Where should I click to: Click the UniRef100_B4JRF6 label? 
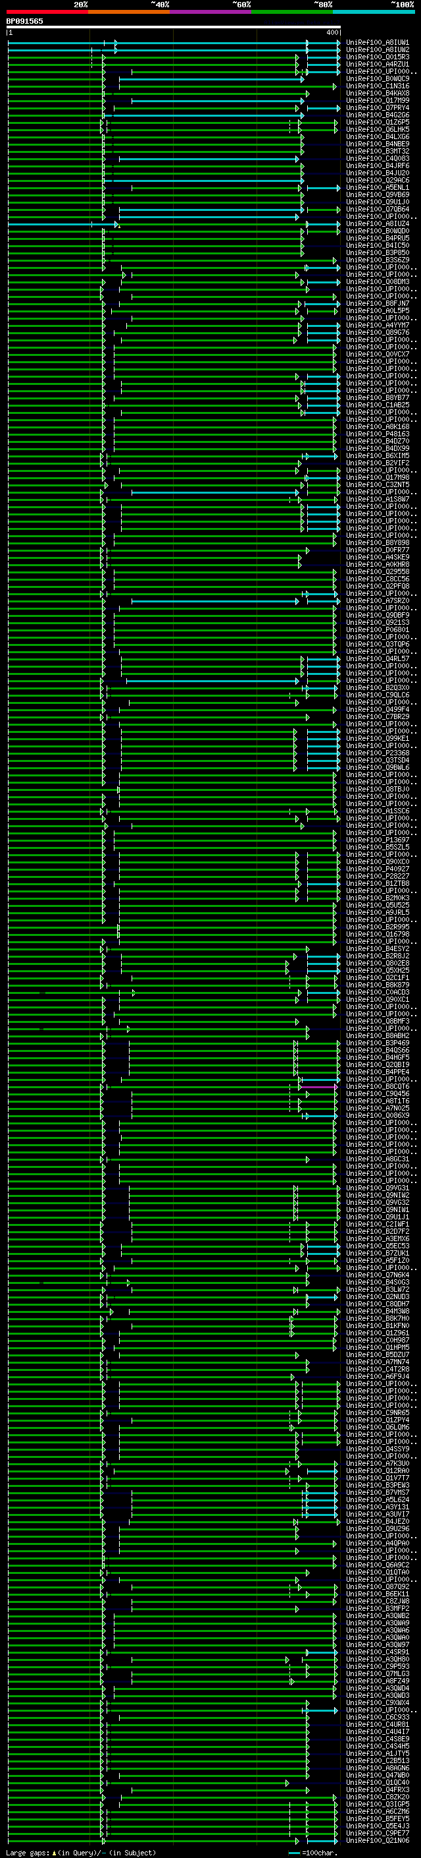tap(377, 166)
